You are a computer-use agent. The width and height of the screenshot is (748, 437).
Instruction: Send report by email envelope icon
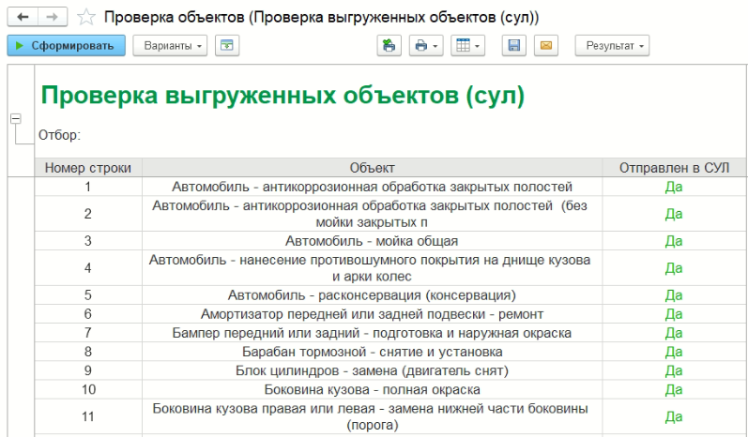coord(546,45)
